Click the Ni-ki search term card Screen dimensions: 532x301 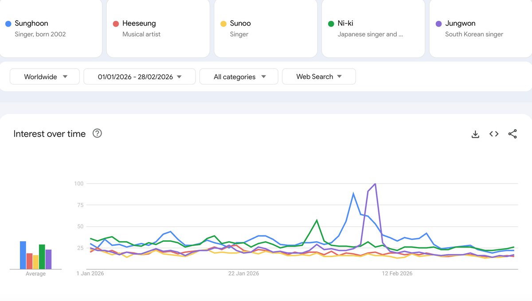[x=373, y=28]
